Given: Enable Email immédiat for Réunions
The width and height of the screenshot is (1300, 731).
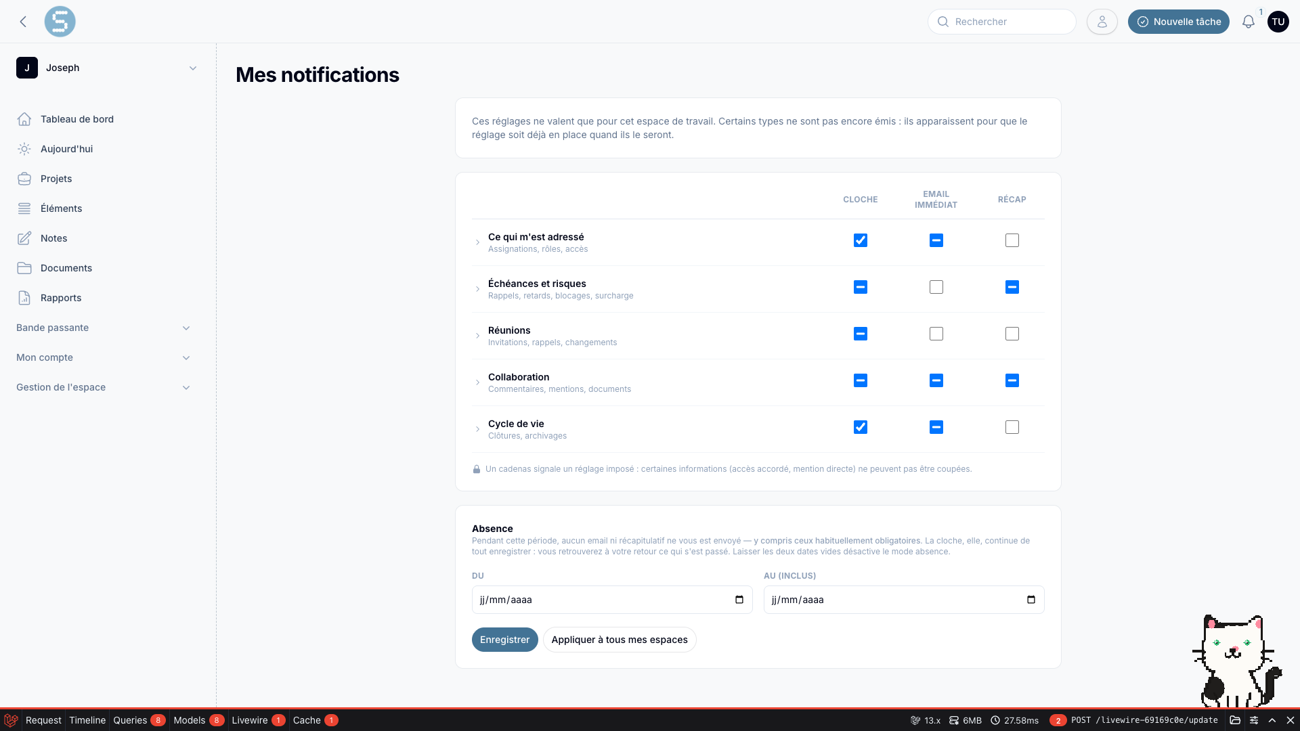Looking at the screenshot, I should click(x=936, y=334).
